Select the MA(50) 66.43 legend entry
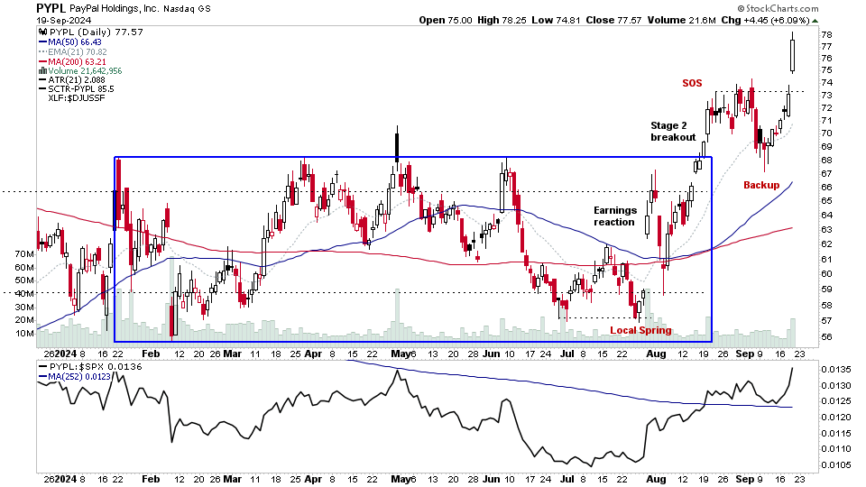This screenshot has height=487, width=866. pyautogui.click(x=75, y=42)
